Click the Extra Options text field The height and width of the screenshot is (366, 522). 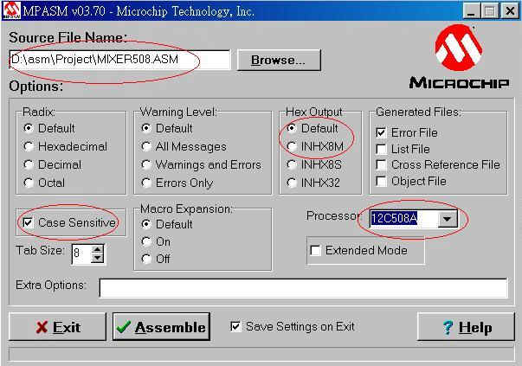pyautogui.click(x=303, y=288)
